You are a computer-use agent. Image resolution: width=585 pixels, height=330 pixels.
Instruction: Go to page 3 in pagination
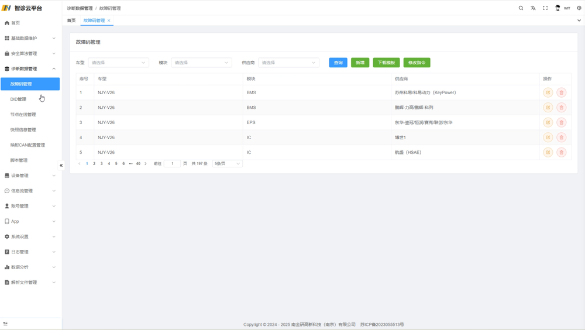pos(101,164)
